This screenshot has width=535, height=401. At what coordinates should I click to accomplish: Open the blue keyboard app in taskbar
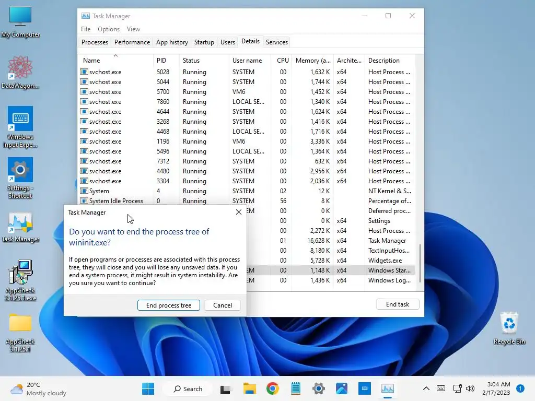coord(364,388)
